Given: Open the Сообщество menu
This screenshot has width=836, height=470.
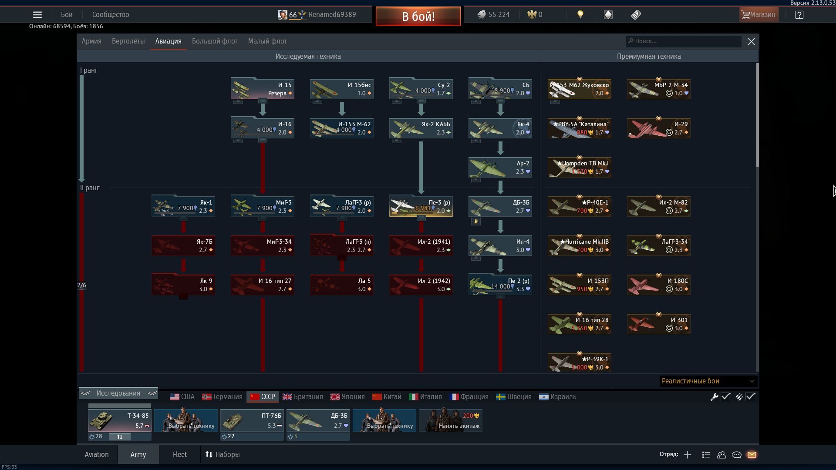Looking at the screenshot, I should [111, 15].
